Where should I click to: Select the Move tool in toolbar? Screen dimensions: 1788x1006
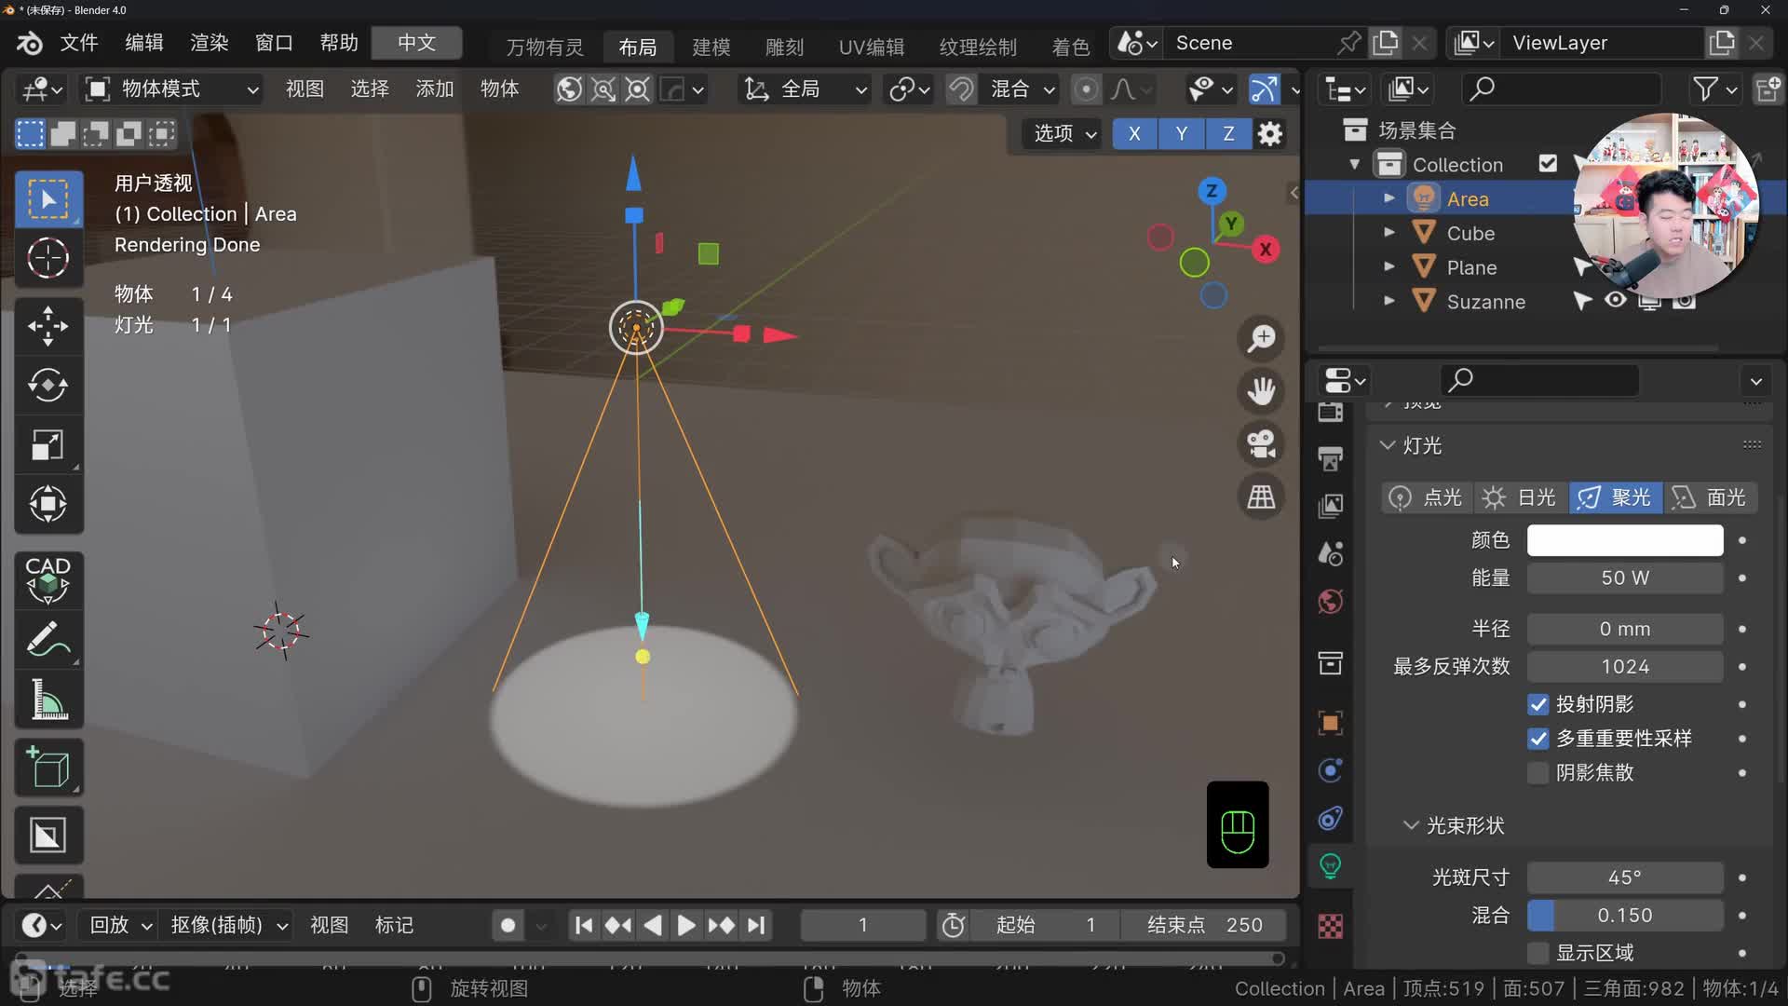(x=47, y=326)
